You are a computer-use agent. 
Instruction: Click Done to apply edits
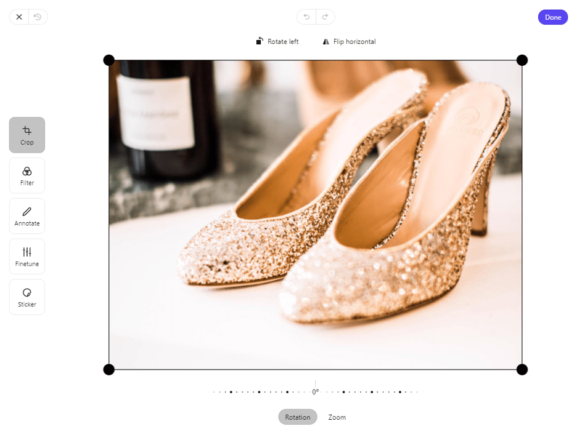click(552, 17)
